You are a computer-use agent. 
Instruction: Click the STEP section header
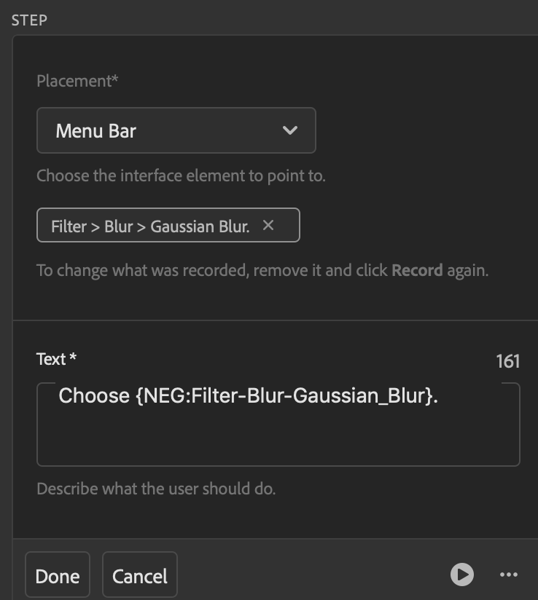click(x=29, y=20)
